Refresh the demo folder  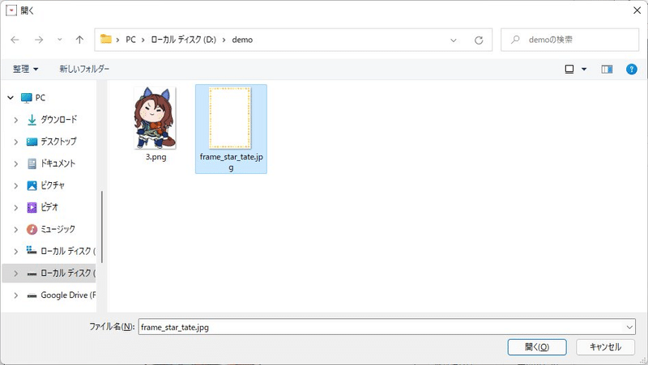coord(479,40)
